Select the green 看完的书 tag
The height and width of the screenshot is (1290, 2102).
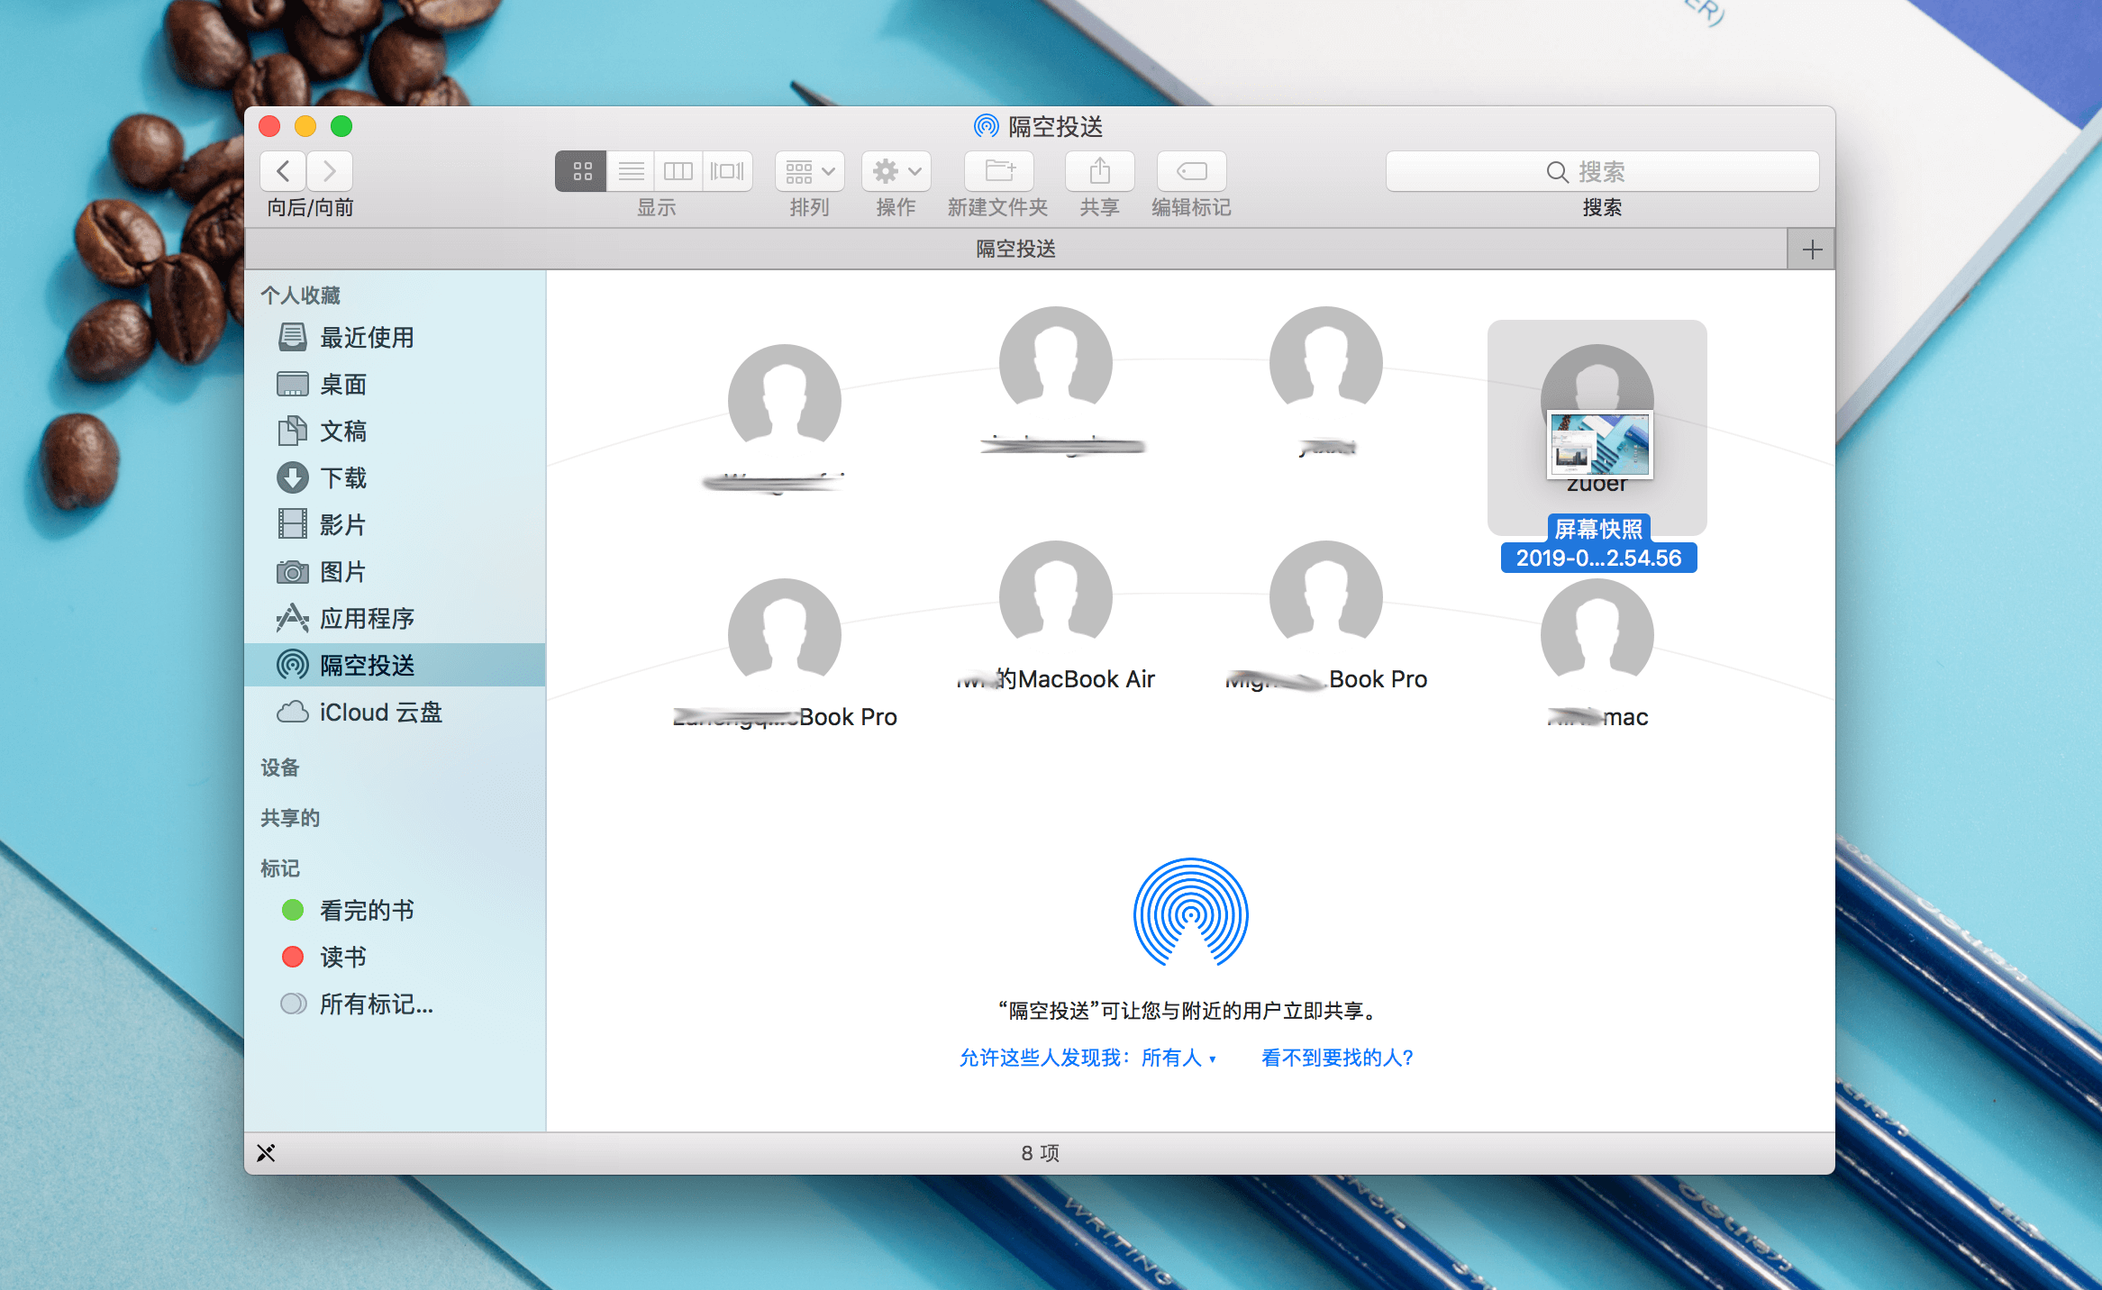tap(395, 911)
